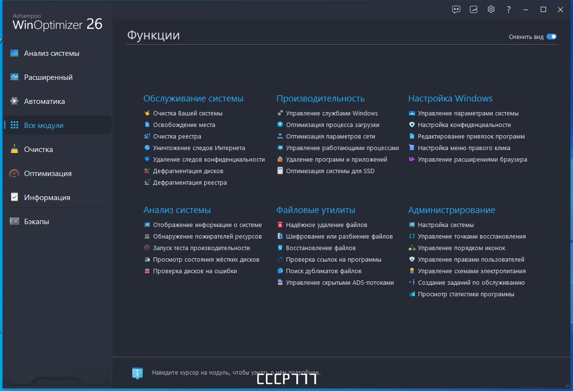Open Освобождение места module
The height and width of the screenshot is (391, 573).
point(184,125)
